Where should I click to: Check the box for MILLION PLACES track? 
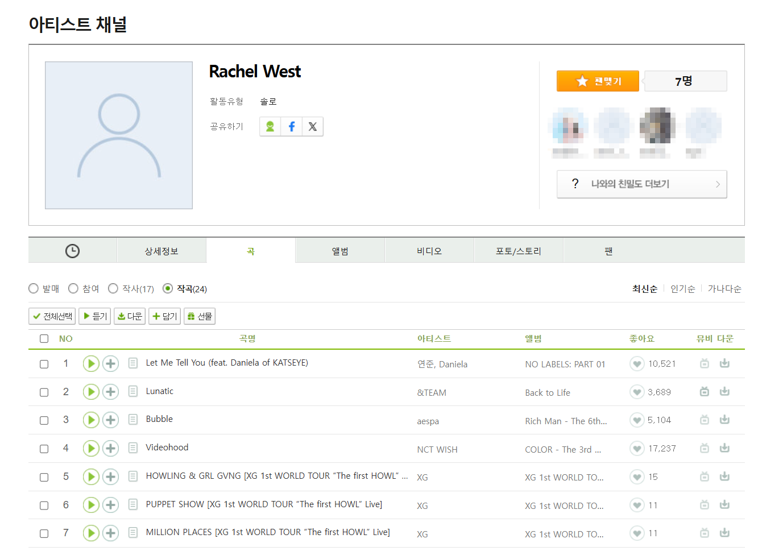point(44,533)
